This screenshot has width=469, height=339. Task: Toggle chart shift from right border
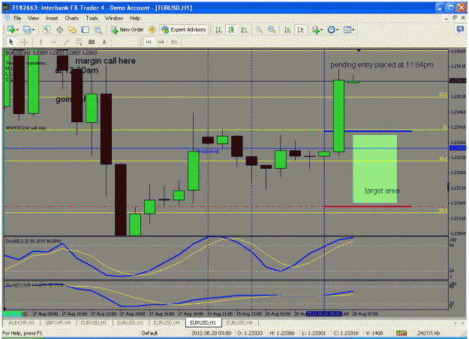tap(300, 29)
